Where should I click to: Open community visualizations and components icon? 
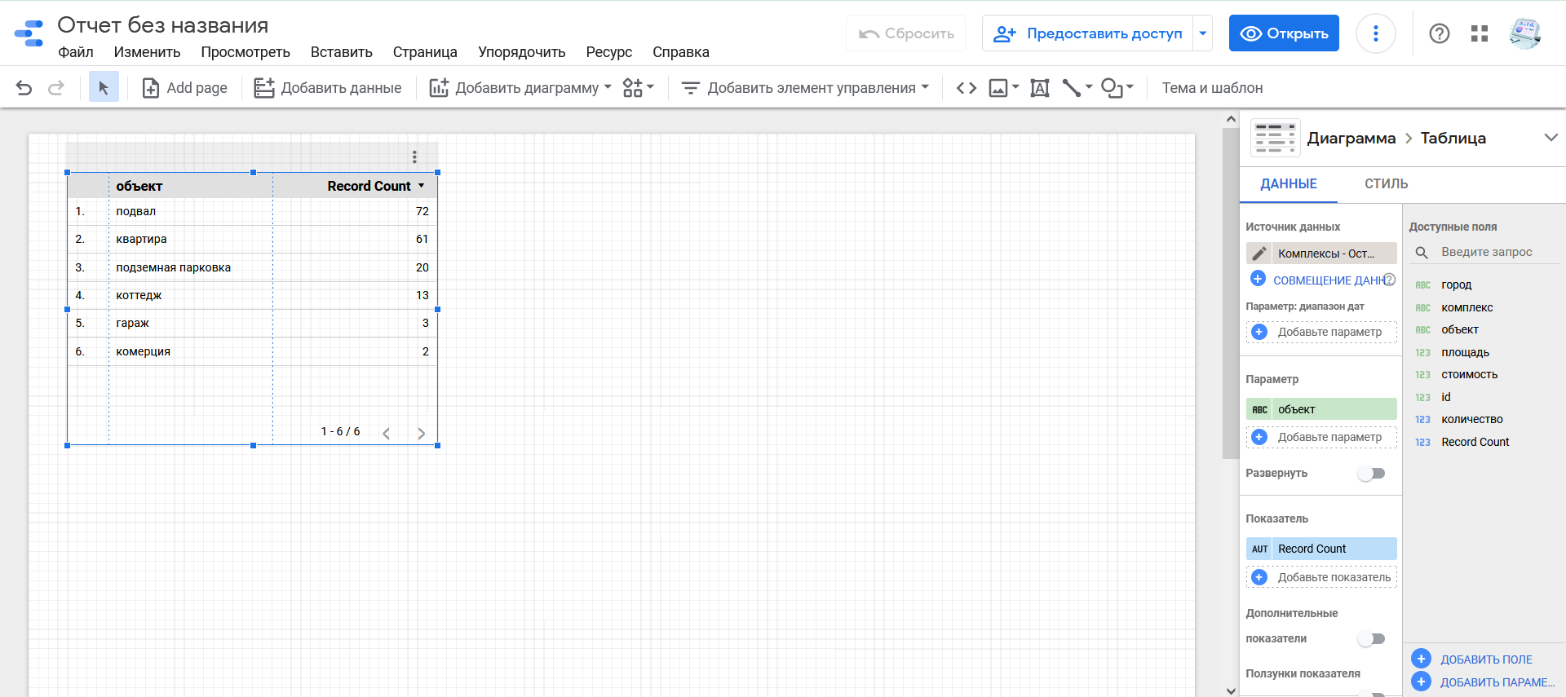(x=638, y=88)
